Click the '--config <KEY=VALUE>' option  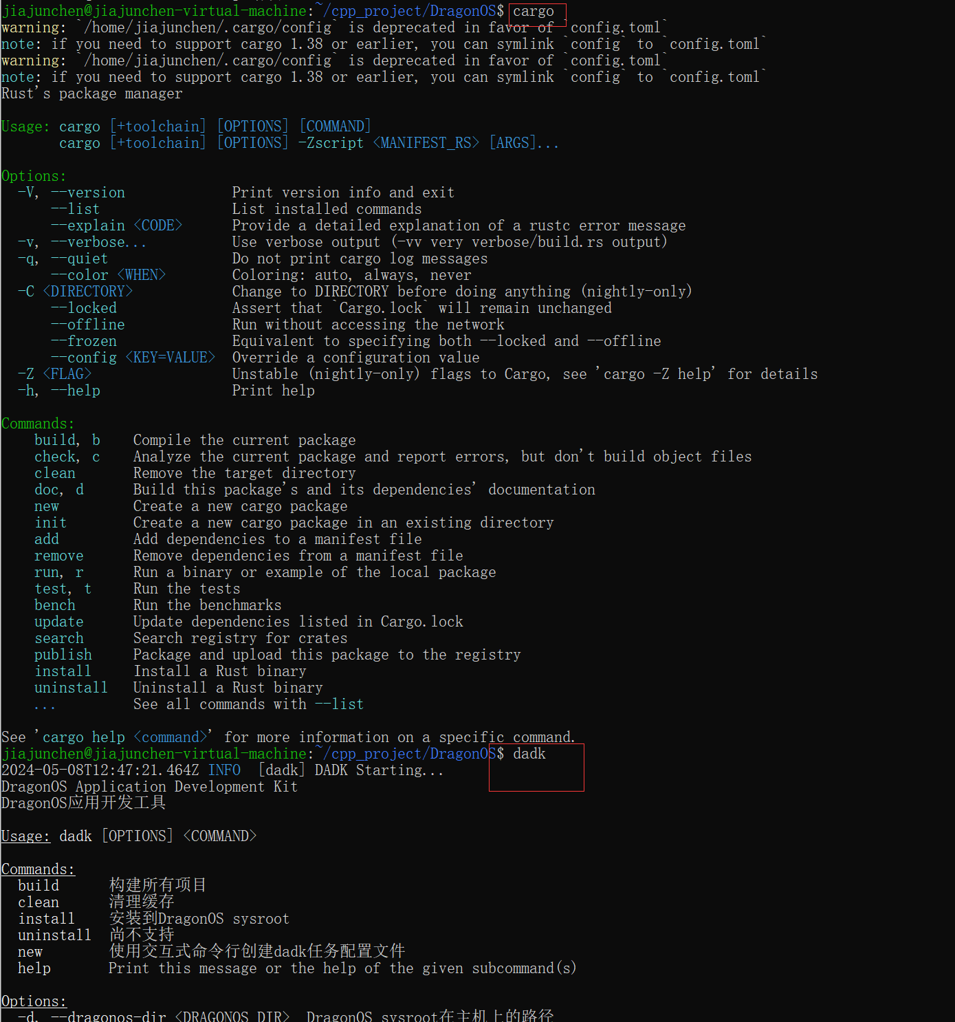133,358
